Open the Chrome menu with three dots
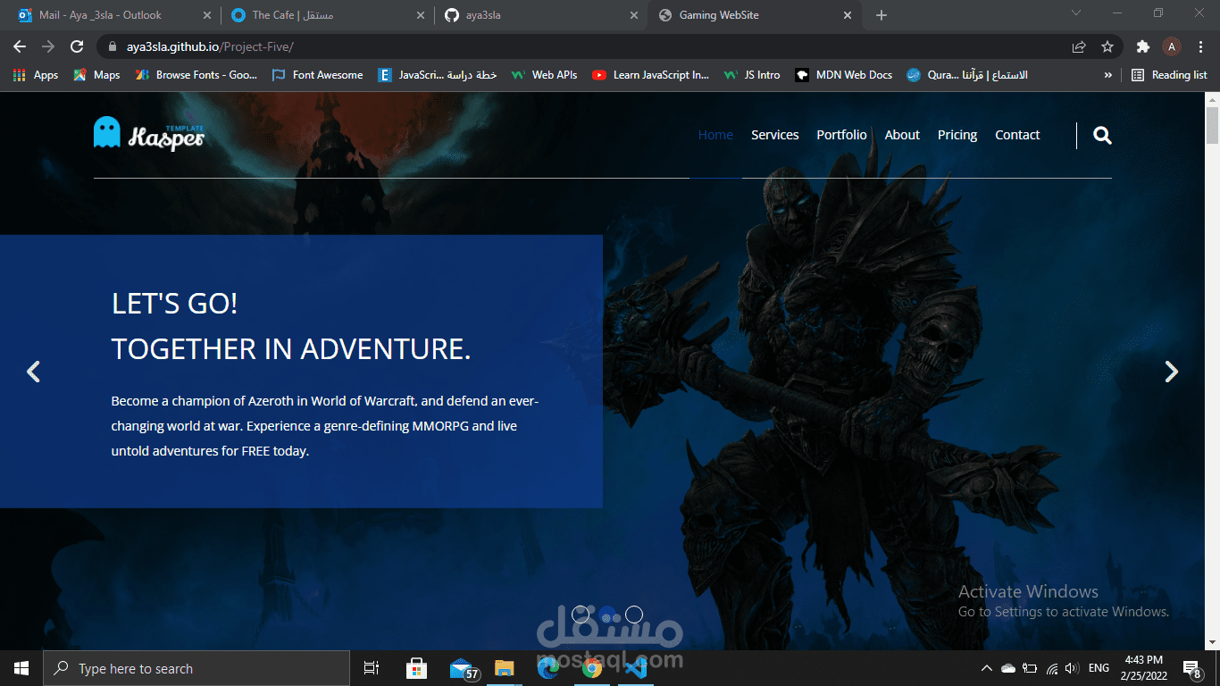The image size is (1220, 686). pyautogui.click(x=1201, y=46)
